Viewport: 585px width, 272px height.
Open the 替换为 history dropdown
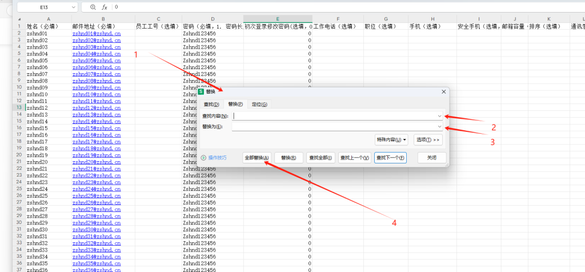(x=439, y=126)
